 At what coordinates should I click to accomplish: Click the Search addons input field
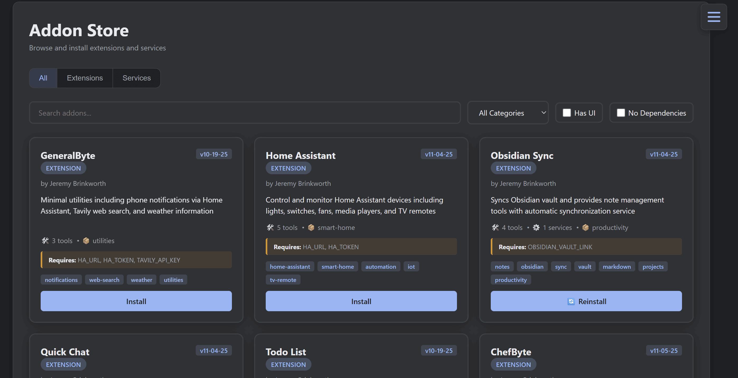(x=245, y=113)
